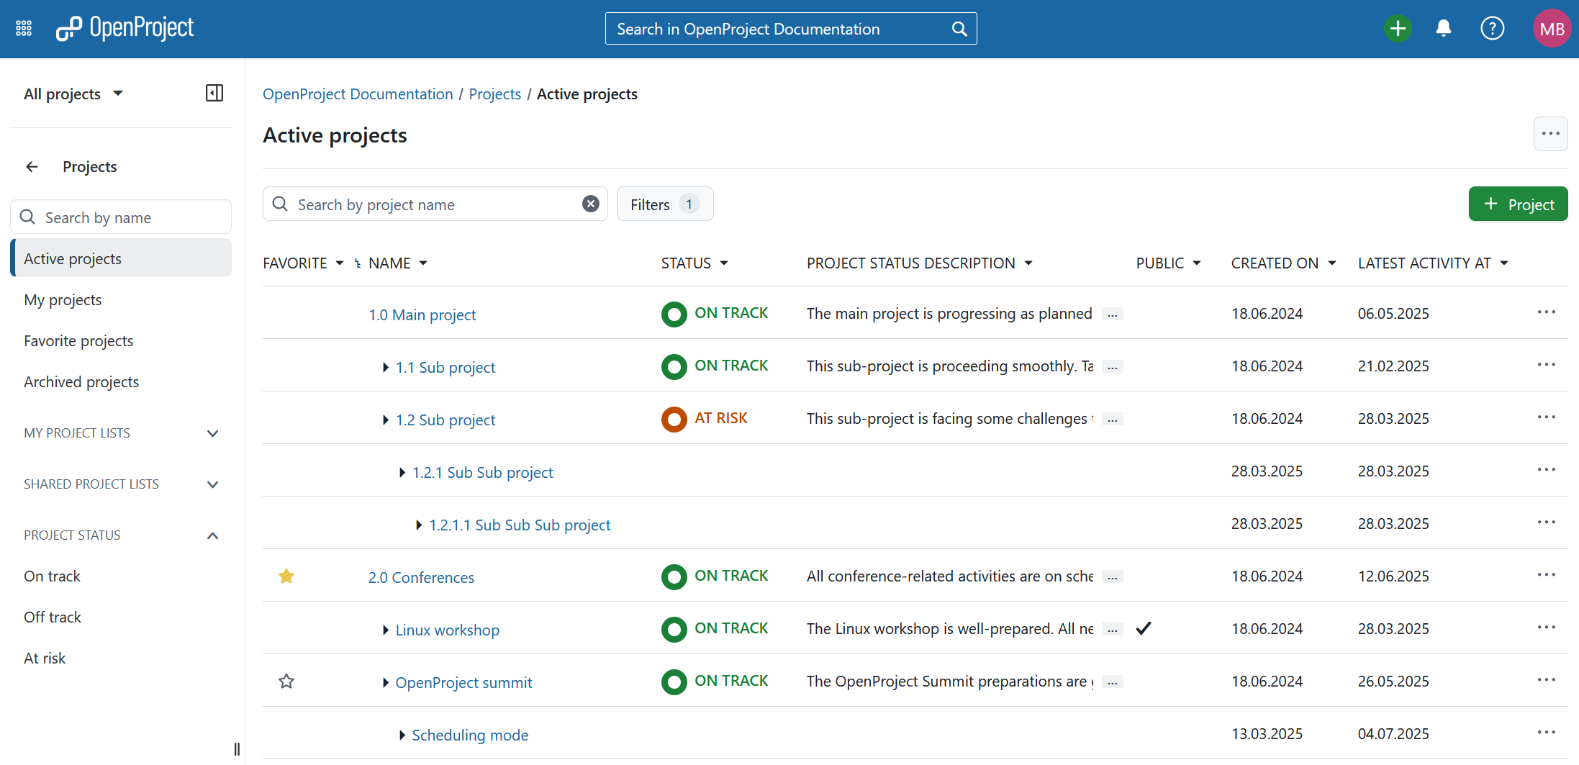Open the OpenProject Documentation breadcrumb link
This screenshot has height=765, width=1579.
(358, 94)
